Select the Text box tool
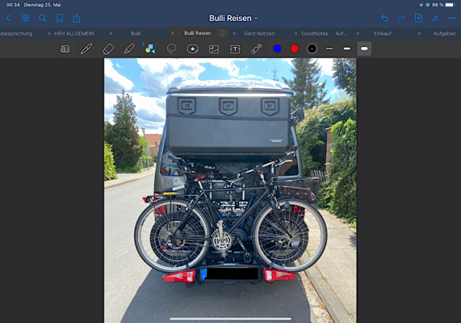This screenshot has width=461, height=323. [x=235, y=48]
